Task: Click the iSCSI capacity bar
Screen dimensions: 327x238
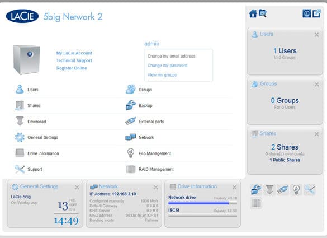Action: 202,216
